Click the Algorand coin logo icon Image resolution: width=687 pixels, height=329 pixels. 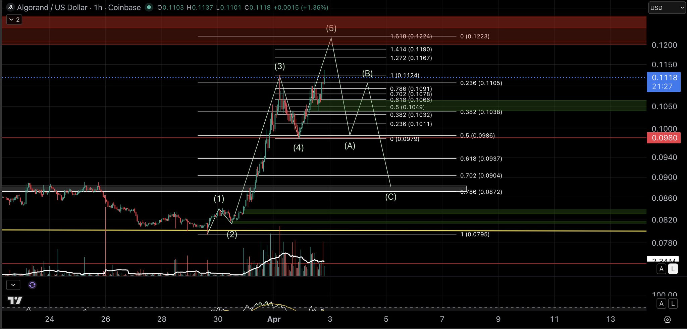10,7
